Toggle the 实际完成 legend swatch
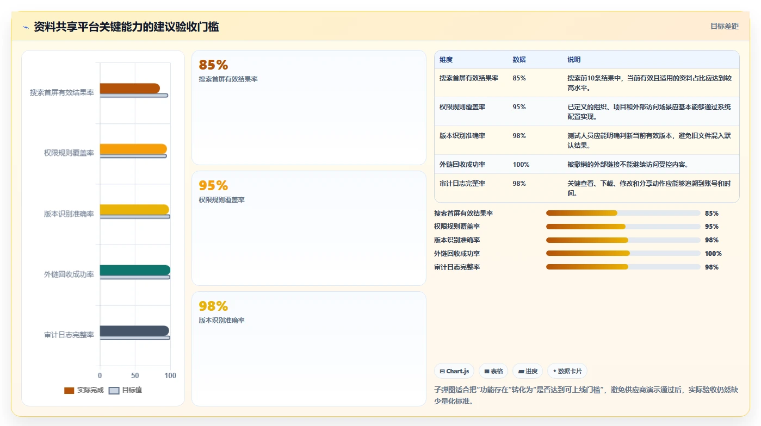The height and width of the screenshot is (426, 761). [x=69, y=390]
